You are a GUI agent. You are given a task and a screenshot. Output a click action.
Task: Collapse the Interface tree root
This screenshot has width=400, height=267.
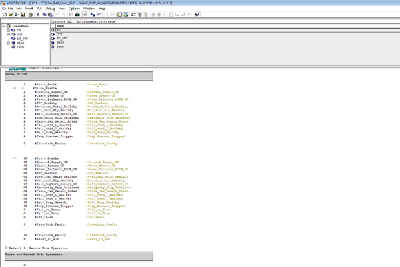[x=3, y=26]
